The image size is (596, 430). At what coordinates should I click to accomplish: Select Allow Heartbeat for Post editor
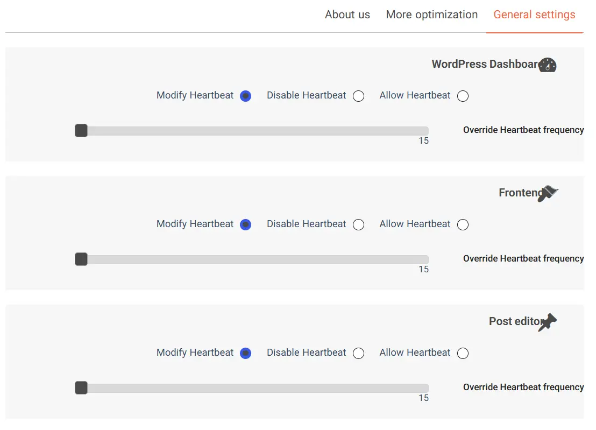click(x=463, y=353)
